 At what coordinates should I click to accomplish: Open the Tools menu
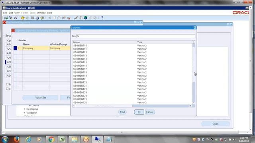32,13
